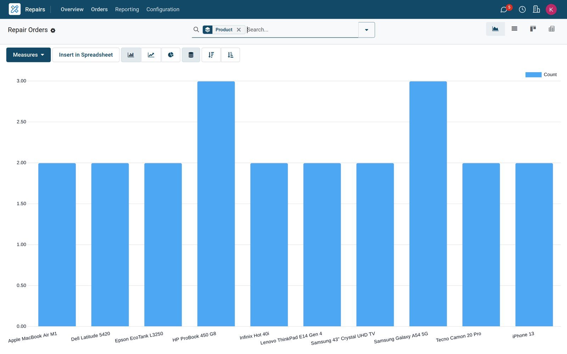The image size is (567, 354).
Task: Click the Repair Orders breadcrumb title
Action: (28, 30)
